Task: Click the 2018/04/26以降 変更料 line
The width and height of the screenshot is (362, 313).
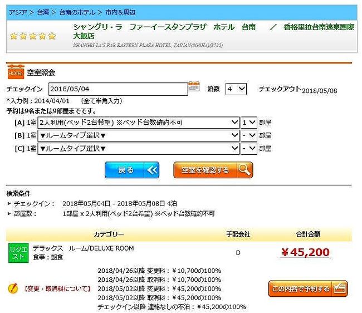Action: [x=159, y=271]
